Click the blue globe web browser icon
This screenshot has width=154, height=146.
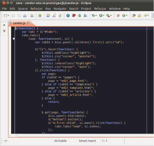[x=68, y=15]
